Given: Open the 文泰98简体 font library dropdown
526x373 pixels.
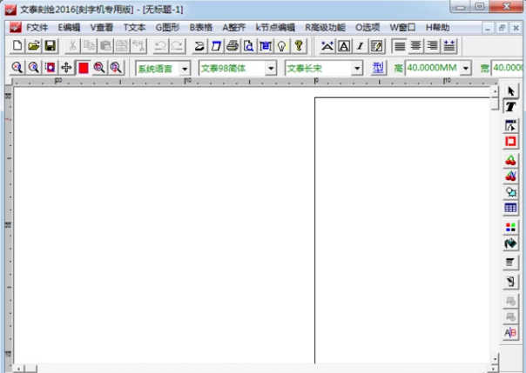Looking at the screenshot, I should pyautogui.click(x=271, y=69).
